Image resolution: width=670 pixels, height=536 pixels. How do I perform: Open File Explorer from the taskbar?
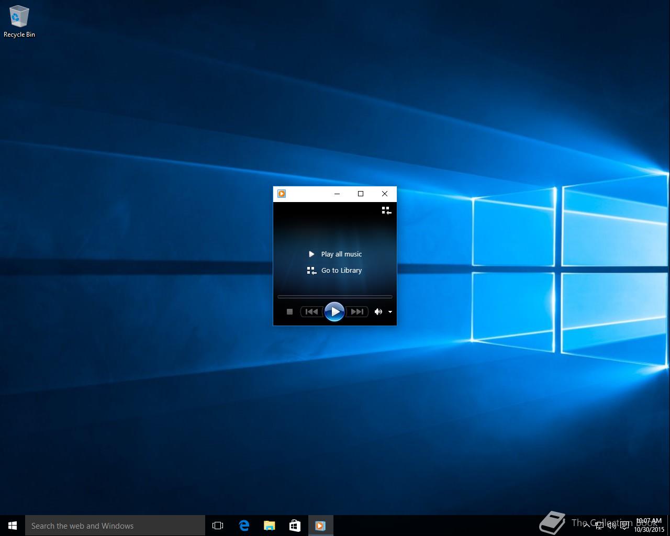coord(269,526)
